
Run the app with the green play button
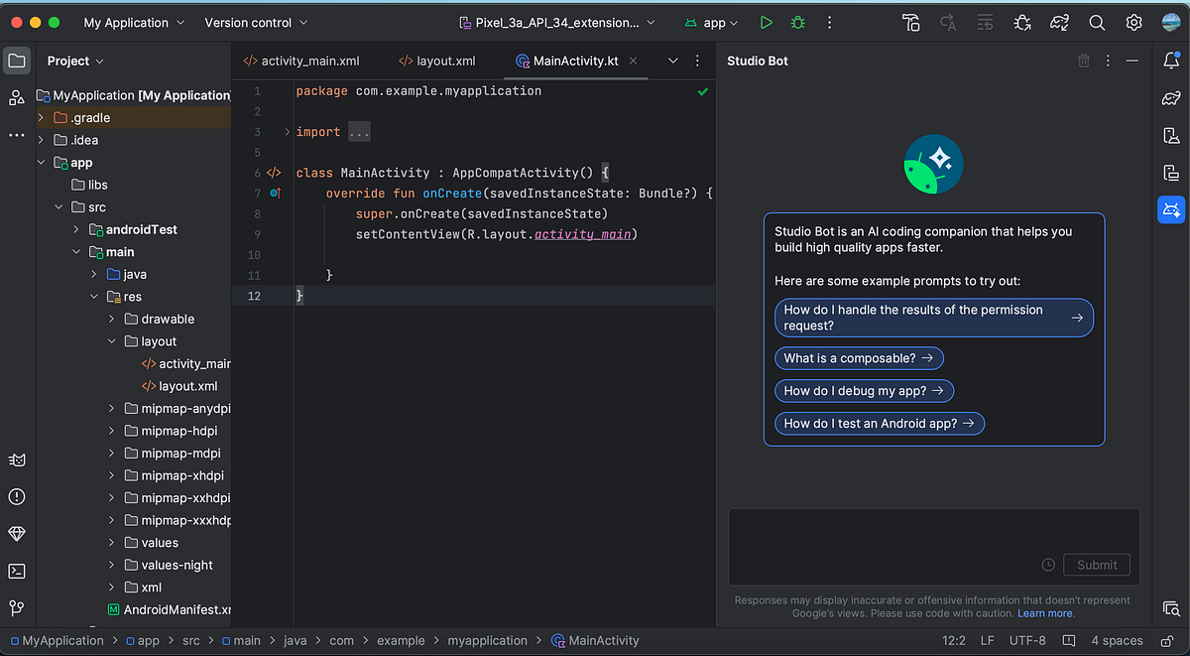766,22
